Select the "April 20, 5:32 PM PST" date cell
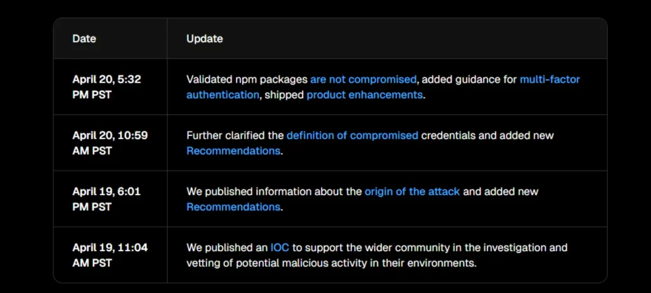Image resolution: width=651 pixels, height=293 pixels. [x=106, y=87]
